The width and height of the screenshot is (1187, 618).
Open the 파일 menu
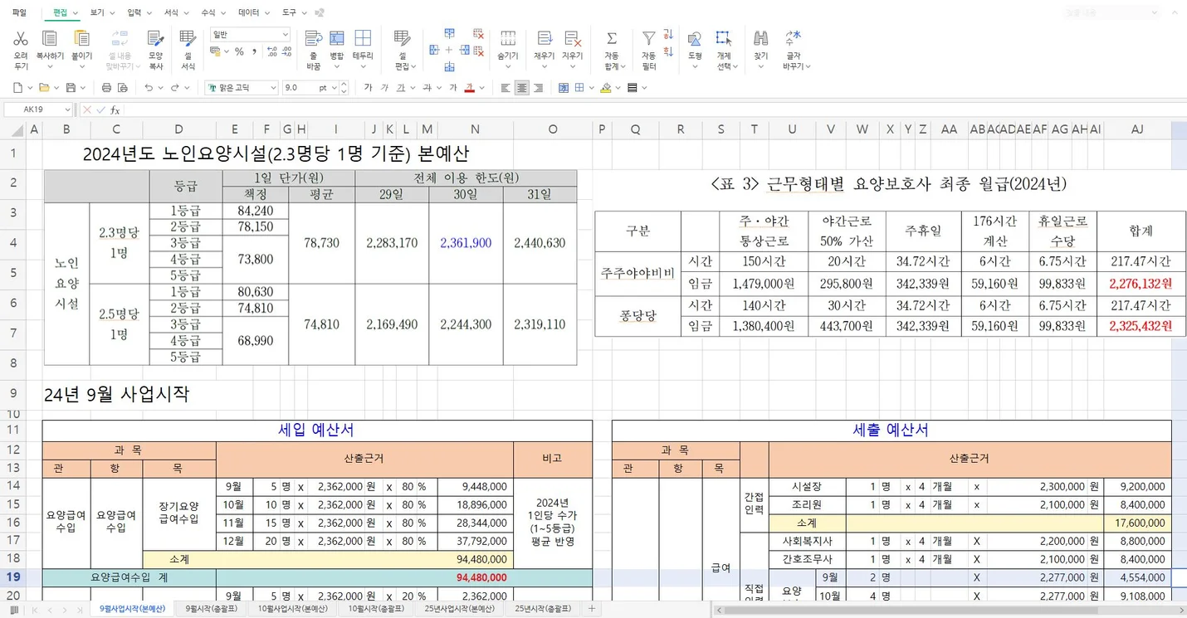19,12
